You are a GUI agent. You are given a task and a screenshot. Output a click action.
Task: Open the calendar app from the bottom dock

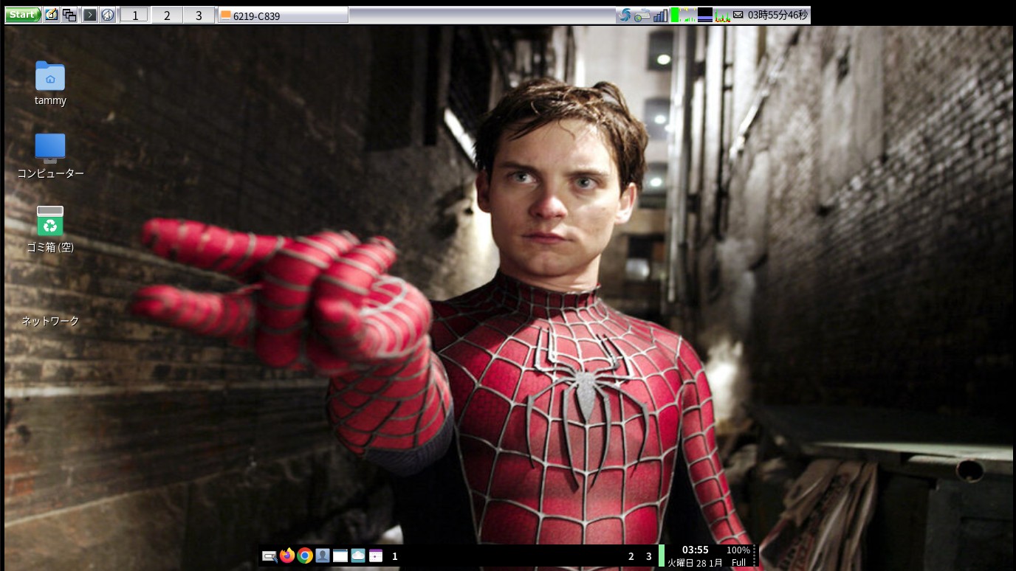[376, 556]
